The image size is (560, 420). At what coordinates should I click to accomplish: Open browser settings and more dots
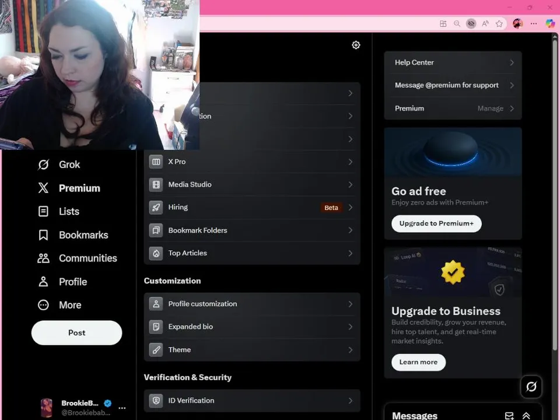(534, 24)
